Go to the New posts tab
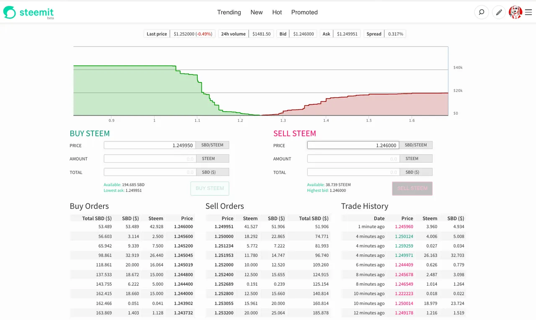The height and width of the screenshot is (320, 536). click(x=257, y=12)
